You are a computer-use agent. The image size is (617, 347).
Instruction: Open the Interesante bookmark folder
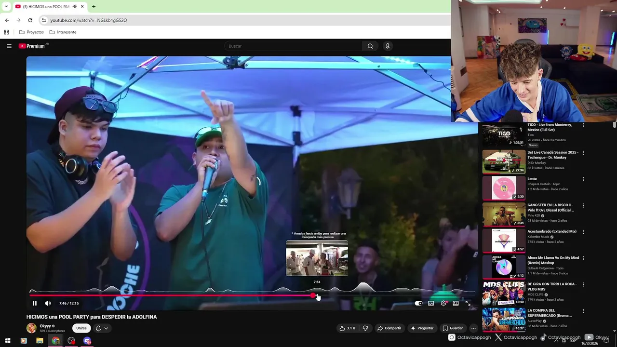(63, 32)
